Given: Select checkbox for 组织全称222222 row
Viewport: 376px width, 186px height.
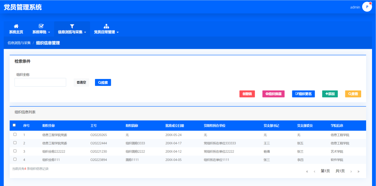Looking at the screenshot, I should [x=15, y=151].
